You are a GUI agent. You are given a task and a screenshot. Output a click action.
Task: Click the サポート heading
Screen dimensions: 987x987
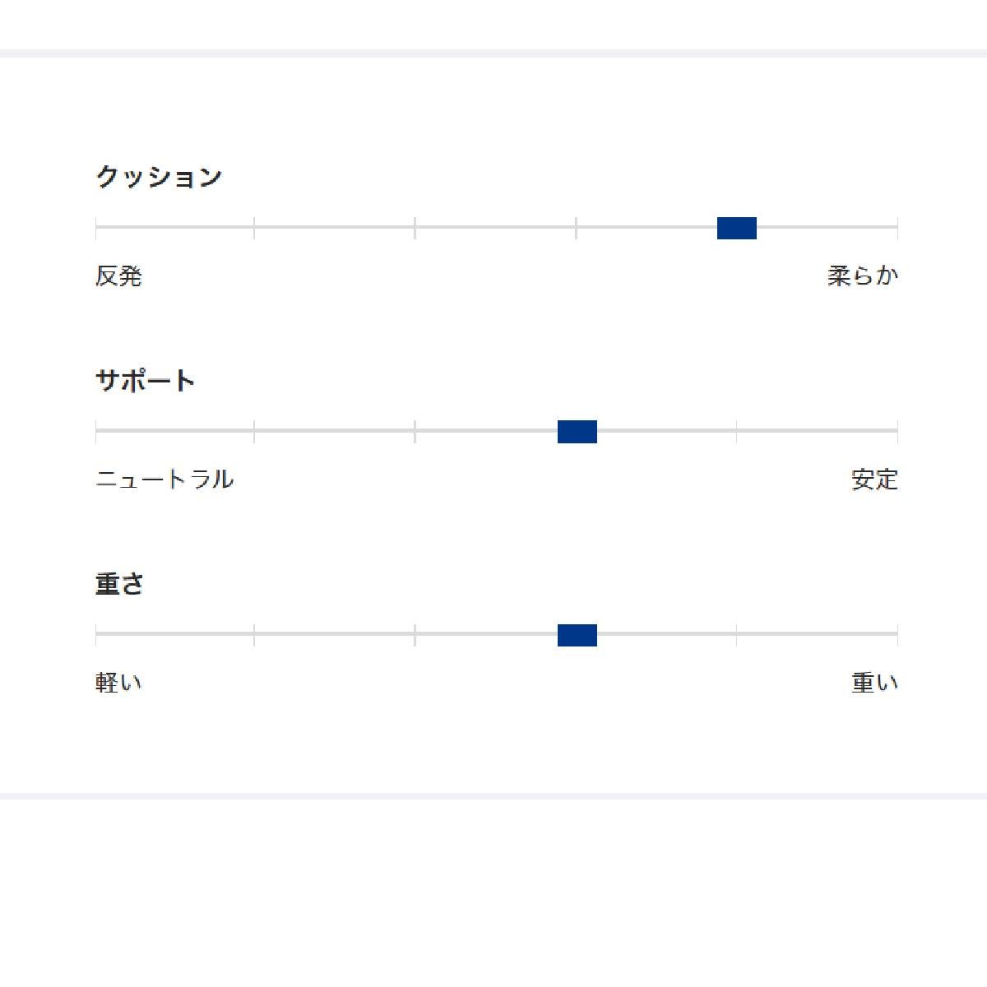[146, 381]
